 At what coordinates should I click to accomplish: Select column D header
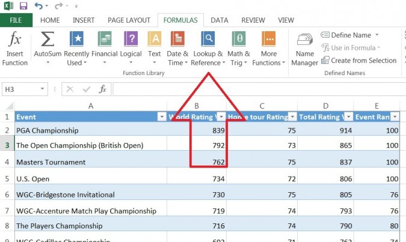pos(325,106)
